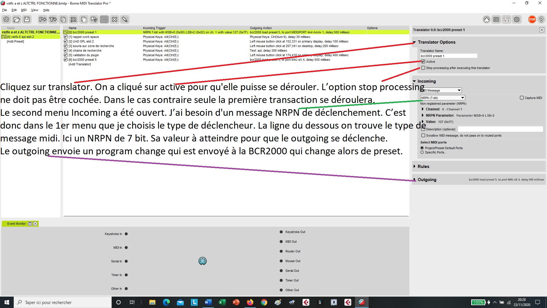Uncheck the Active checkbox in Translator Options
The image size is (547, 308).
[x=423, y=62]
